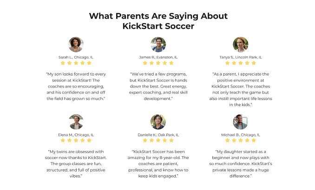The width and height of the screenshot is (315, 190).
Task: Click the testimonial about twins obsessed with soccer
Action: pos(76,164)
